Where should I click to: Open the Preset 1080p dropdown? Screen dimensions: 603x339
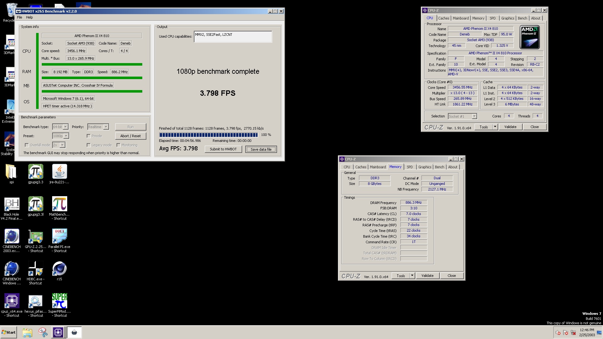[61, 136]
